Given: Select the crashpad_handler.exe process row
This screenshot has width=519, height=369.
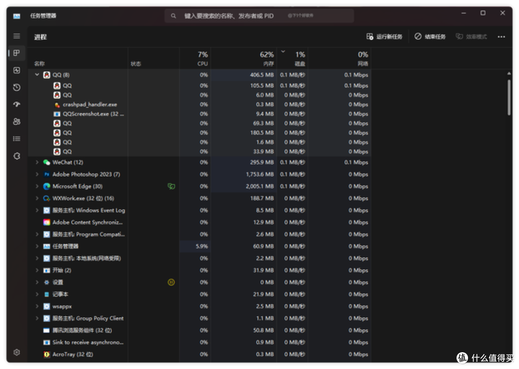Looking at the screenshot, I should click(90, 104).
